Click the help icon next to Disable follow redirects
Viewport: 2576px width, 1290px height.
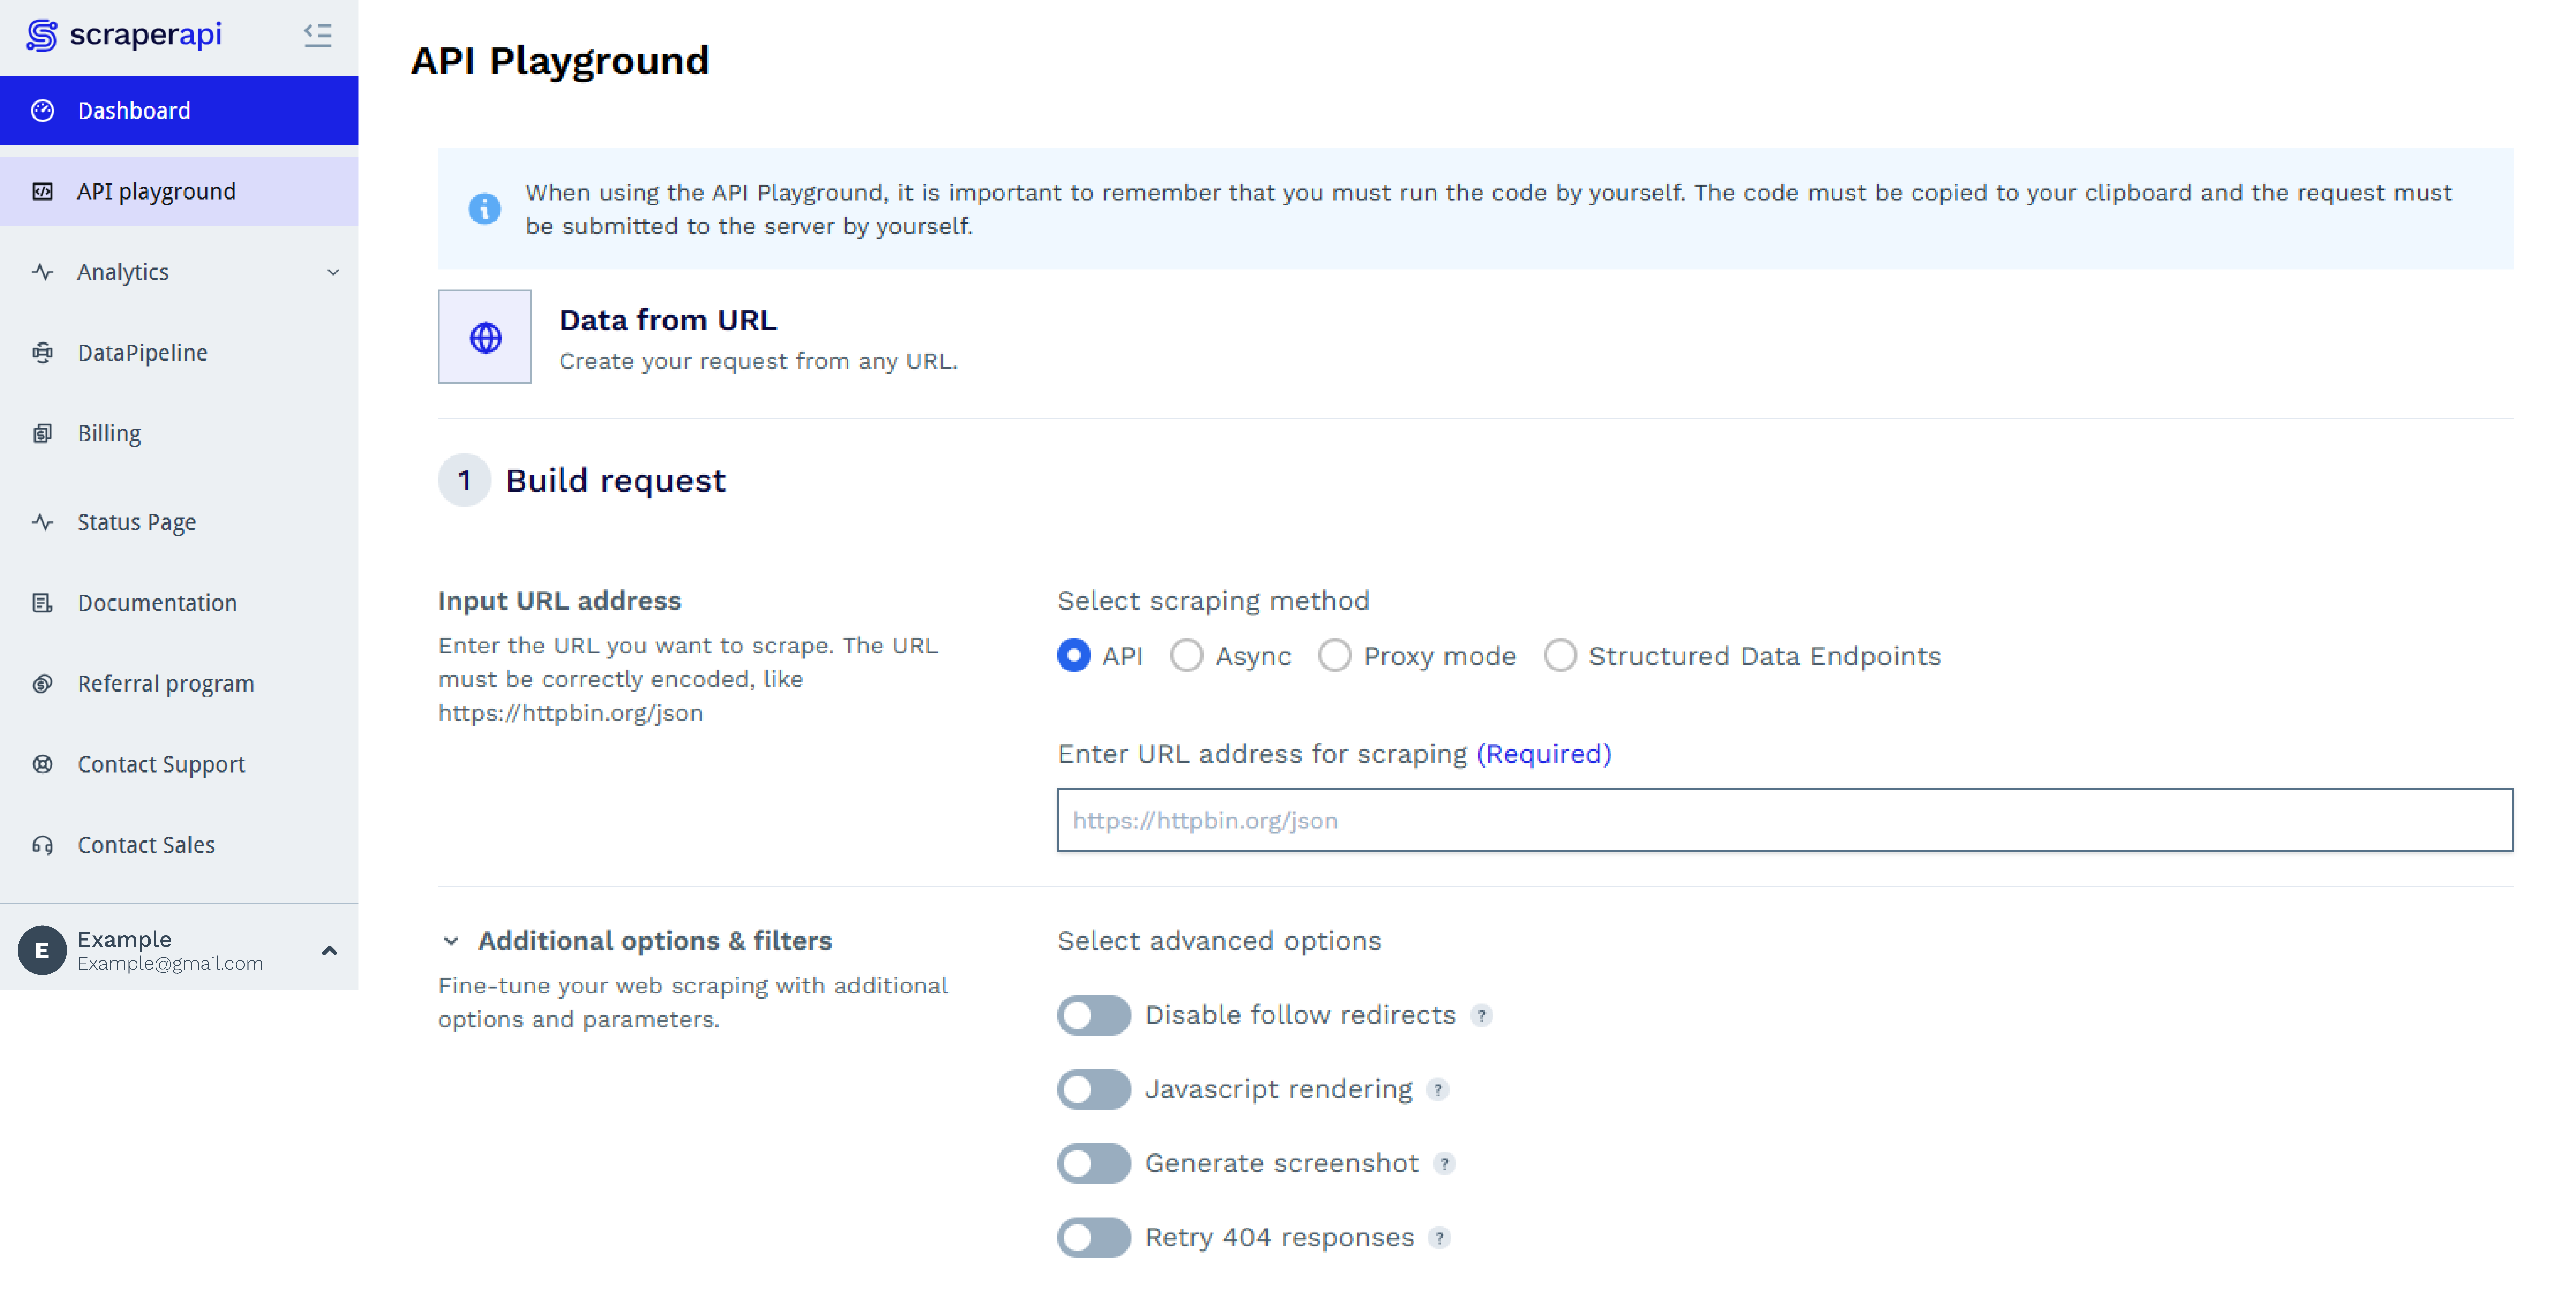coord(1481,1015)
